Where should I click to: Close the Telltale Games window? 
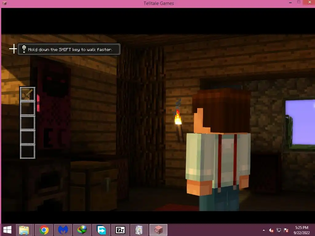coord(310,2)
